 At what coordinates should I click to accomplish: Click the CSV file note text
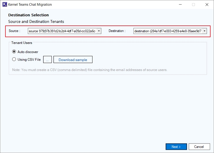click(90, 70)
